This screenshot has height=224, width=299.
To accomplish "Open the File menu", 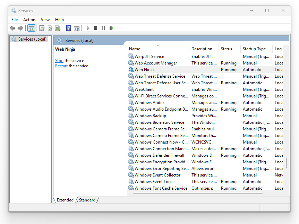I will pos(15,20).
